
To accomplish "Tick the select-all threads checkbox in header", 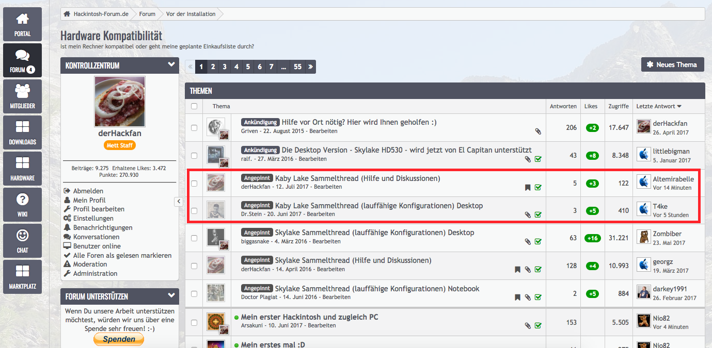I will pyautogui.click(x=194, y=106).
